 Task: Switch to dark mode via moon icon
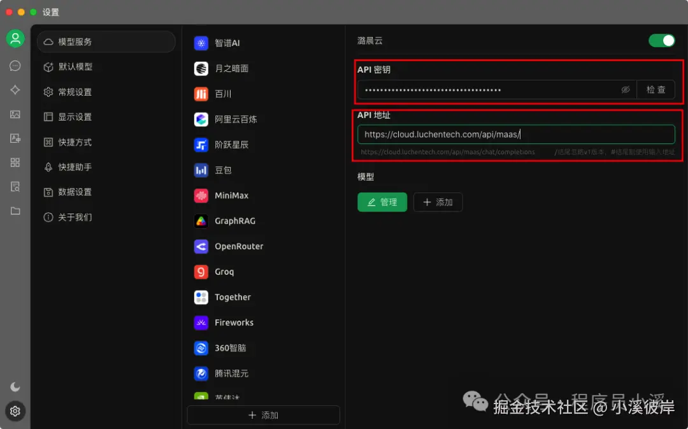click(x=15, y=386)
